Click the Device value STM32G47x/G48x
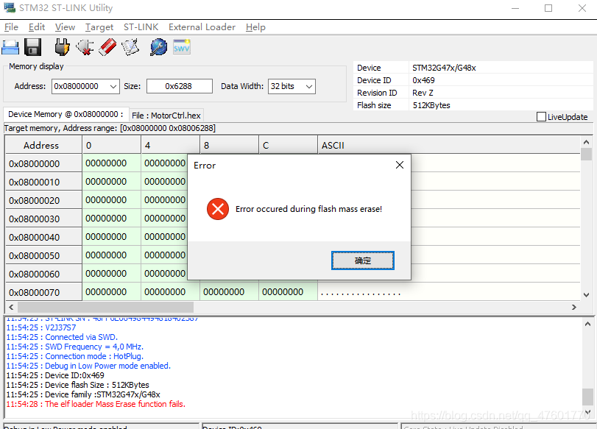Image resolution: width=597 pixels, height=429 pixels. coord(444,68)
